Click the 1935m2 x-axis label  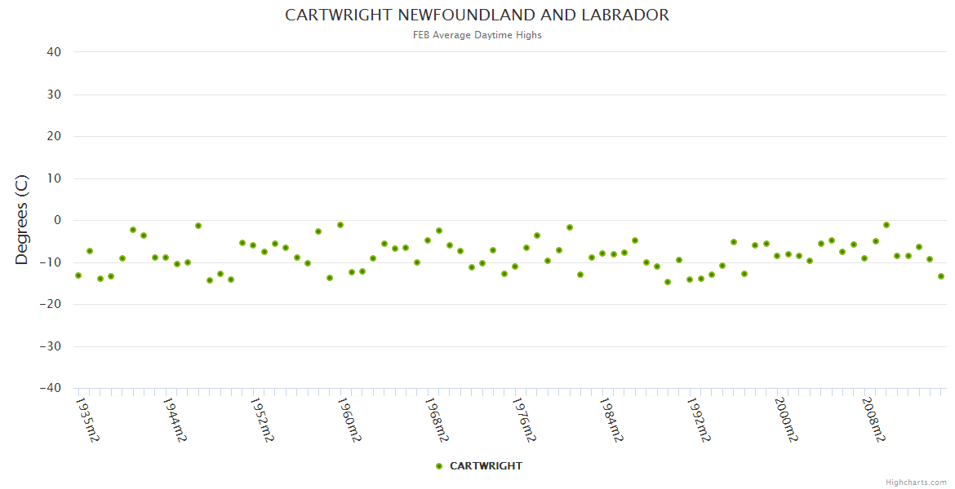click(87, 420)
